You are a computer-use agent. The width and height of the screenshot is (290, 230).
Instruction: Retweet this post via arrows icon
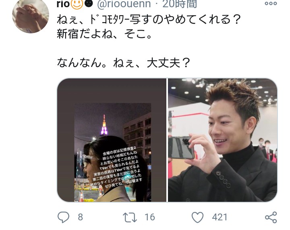coord(130,217)
